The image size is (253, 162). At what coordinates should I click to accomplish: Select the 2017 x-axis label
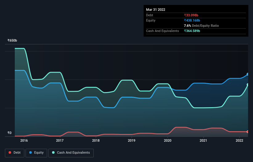(x=60, y=140)
